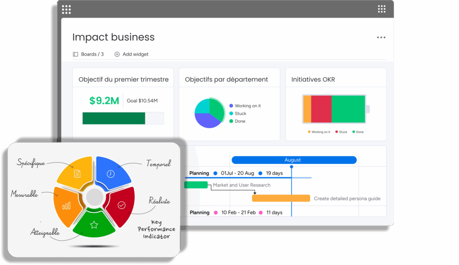Click the orange Create detailed persona guide bar

click(x=281, y=198)
